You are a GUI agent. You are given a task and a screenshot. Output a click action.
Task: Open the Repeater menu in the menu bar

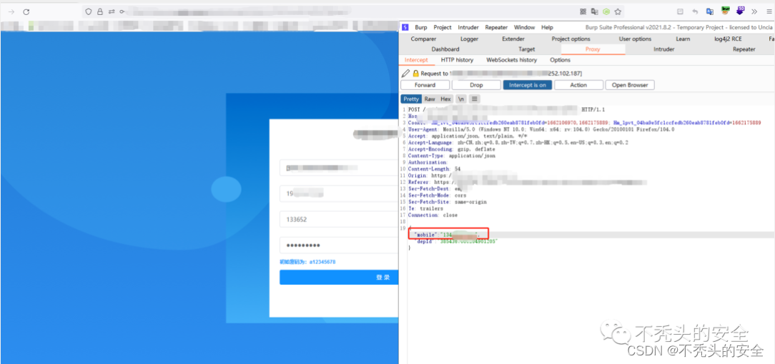pos(496,28)
